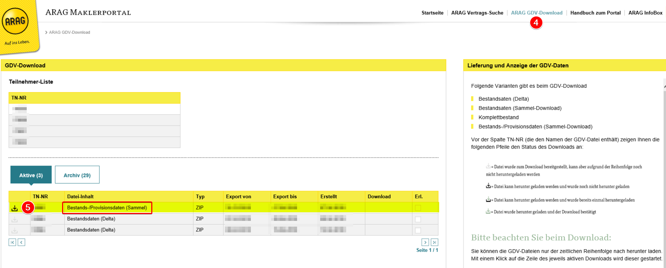
Task: Go to previous page of results
Action: coord(21,242)
